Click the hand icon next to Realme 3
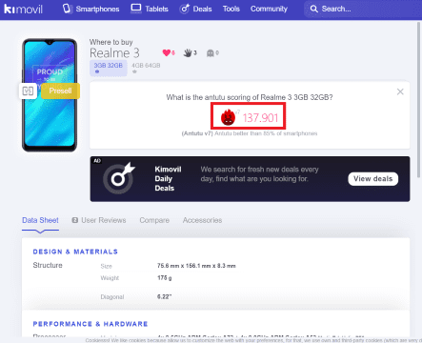The height and width of the screenshot is (343, 422). click(x=188, y=53)
